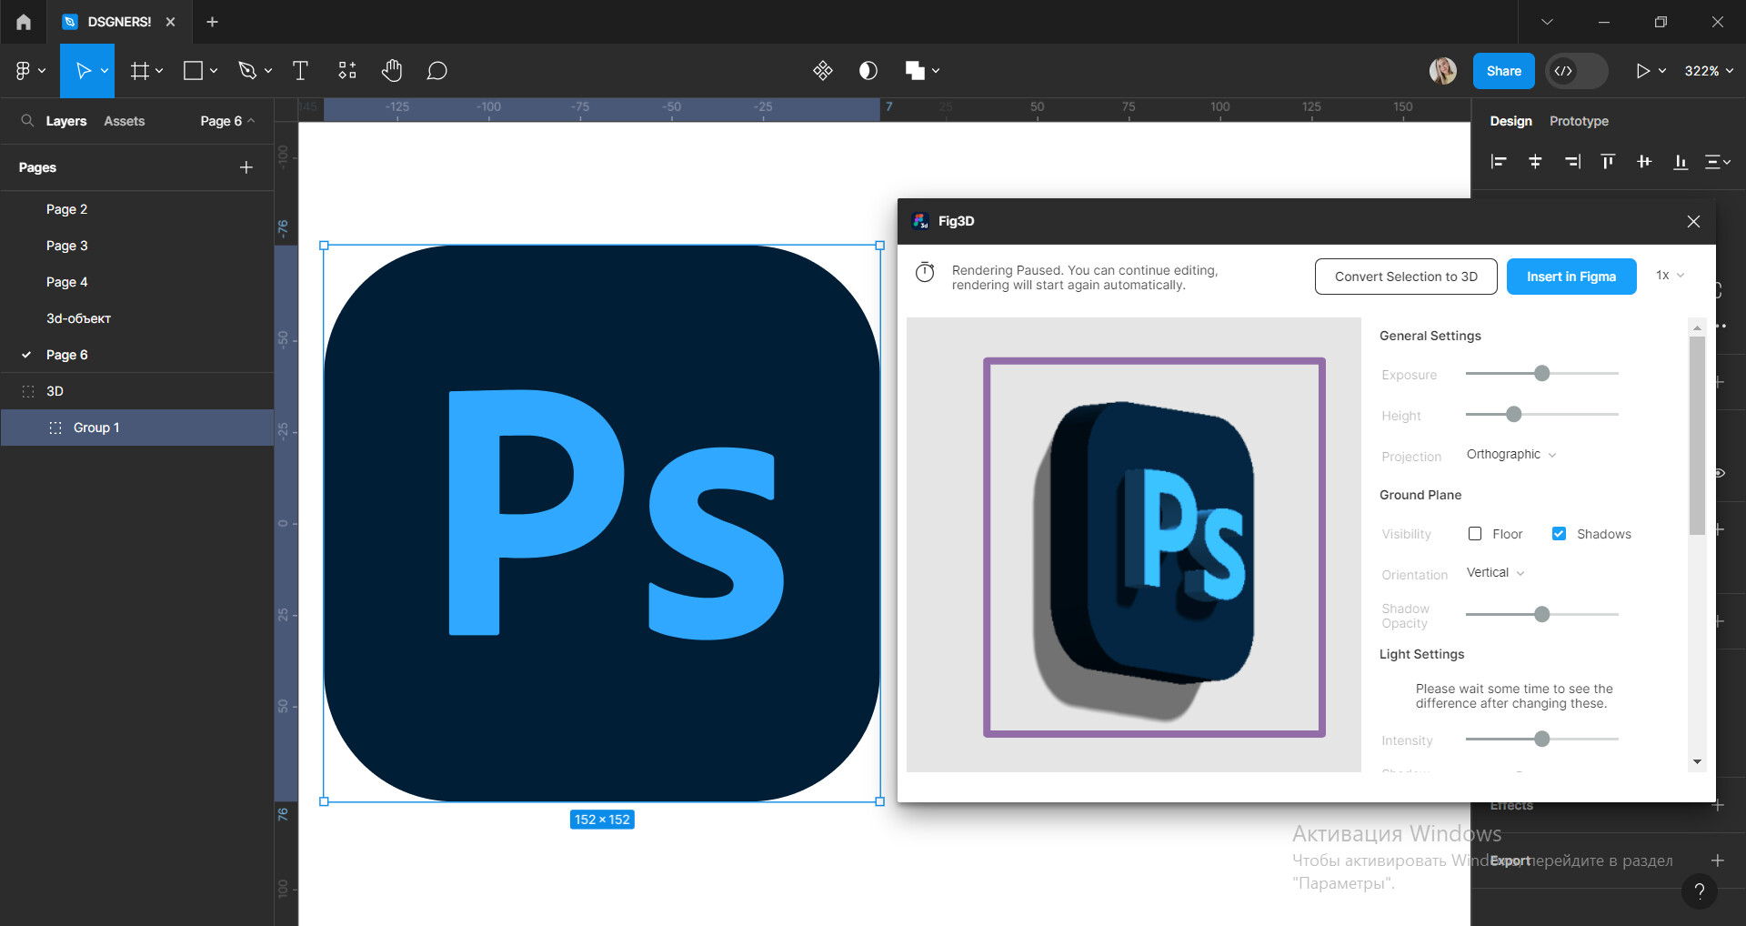1746x926 pixels.
Task: Collapse the Page 6 pages list
Action: (x=227, y=121)
